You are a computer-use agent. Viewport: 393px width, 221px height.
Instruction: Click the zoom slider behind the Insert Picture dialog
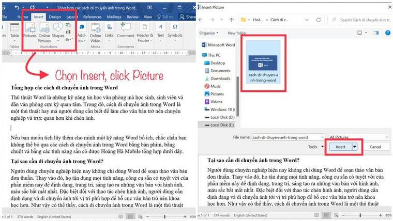(x=360, y=215)
